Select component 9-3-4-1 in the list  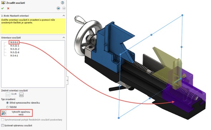click(14, 55)
